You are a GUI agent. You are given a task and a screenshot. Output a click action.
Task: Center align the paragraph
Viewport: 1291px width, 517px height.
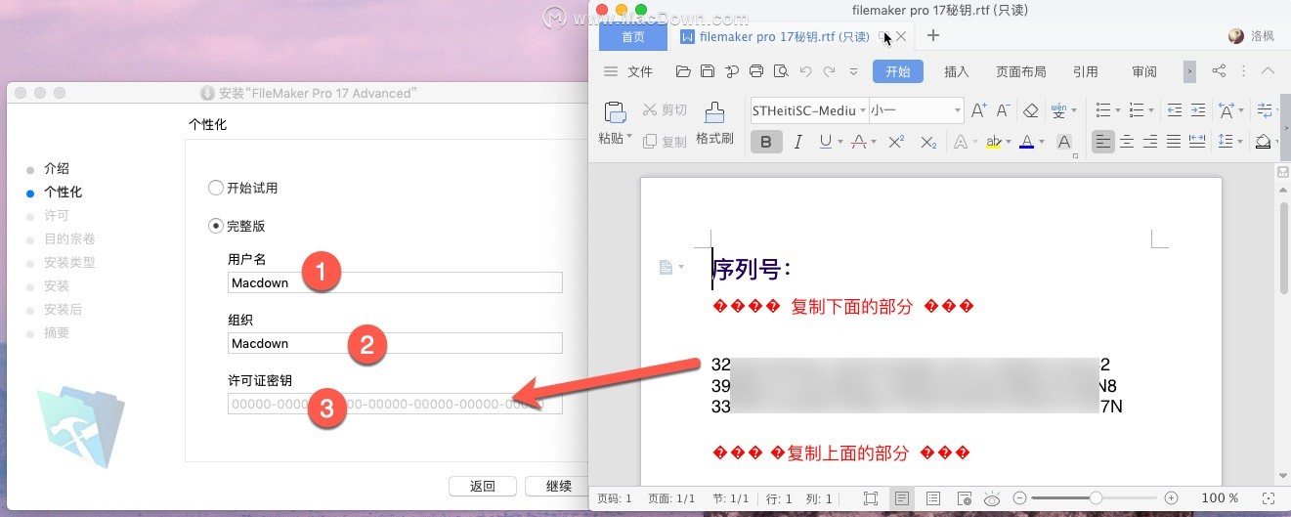pyautogui.click(x=1127, y=142)
